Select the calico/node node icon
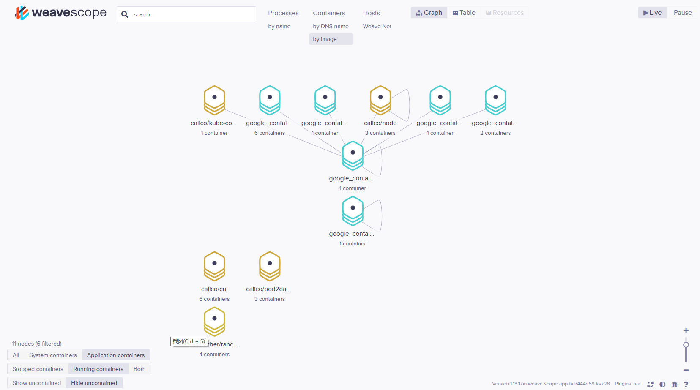The width and height of the screenshot is (700, 390). point(380,100)
